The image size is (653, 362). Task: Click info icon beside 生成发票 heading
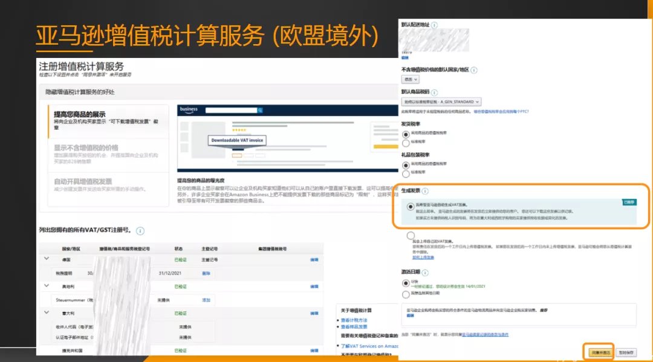(x=425, y=191)
